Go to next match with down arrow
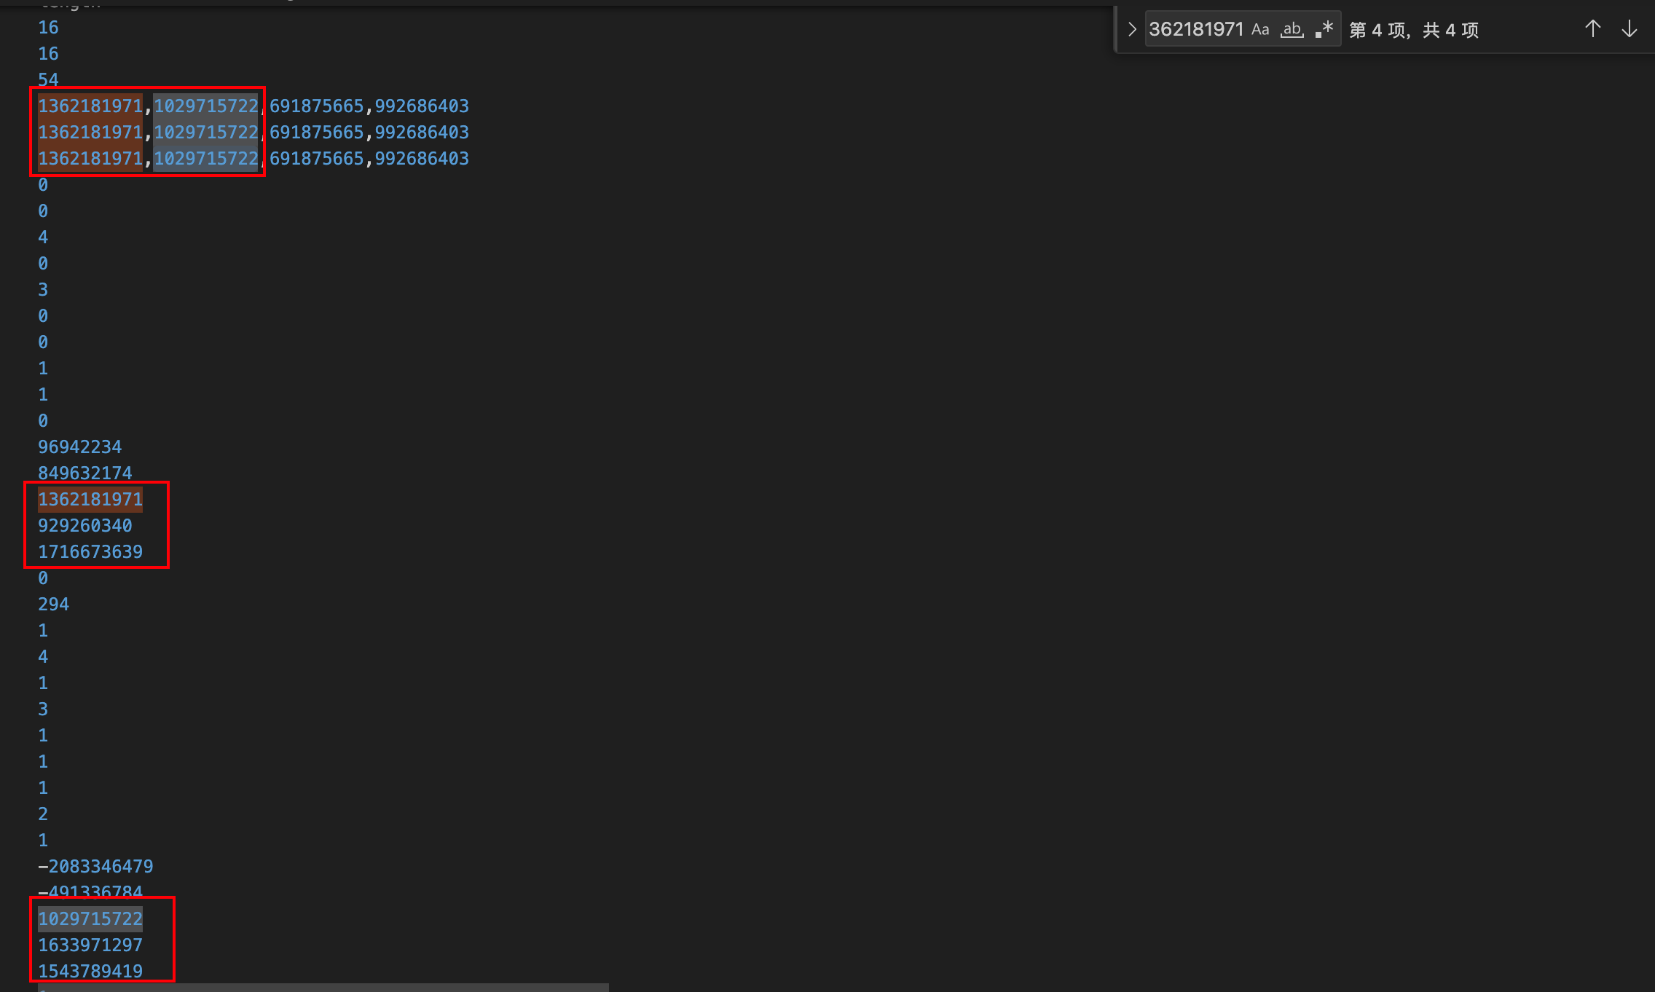 click(1629, 29)
